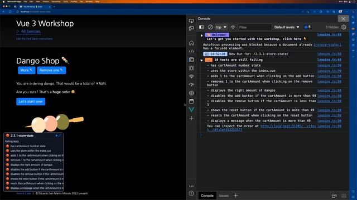Select failing test 'displays the right amount of dangos' in panel

click(x=31, y=165)
